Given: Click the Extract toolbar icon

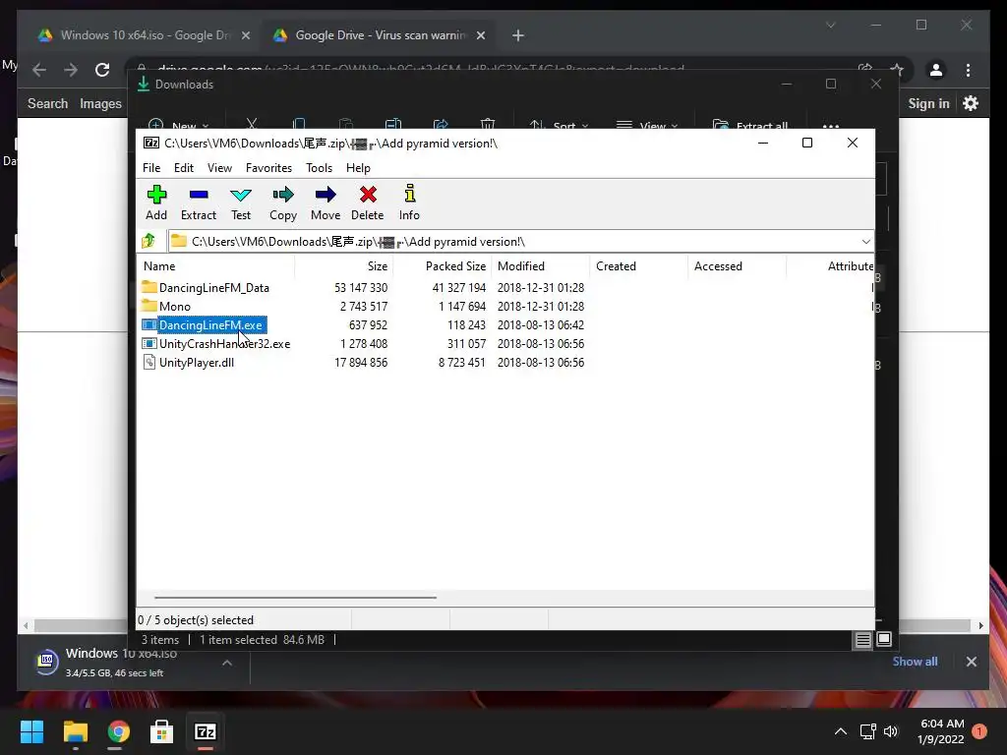Looking at the screenshot, I should (199, 203).
